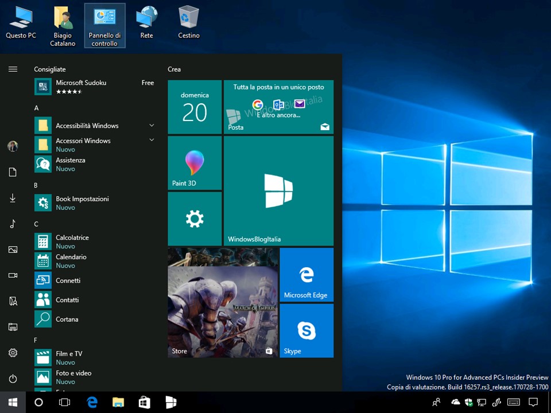Open Foto e video from the app list

tap(95, 377)
